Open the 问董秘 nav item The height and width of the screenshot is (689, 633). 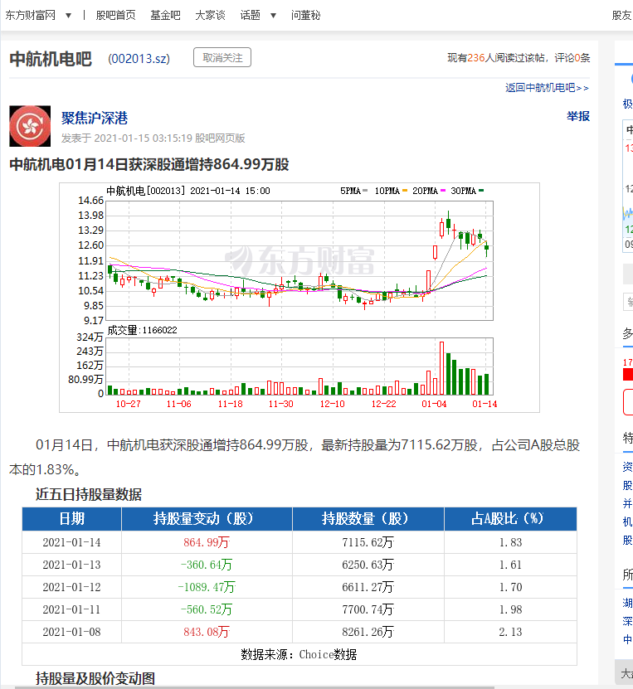click(x=305, y=16)
